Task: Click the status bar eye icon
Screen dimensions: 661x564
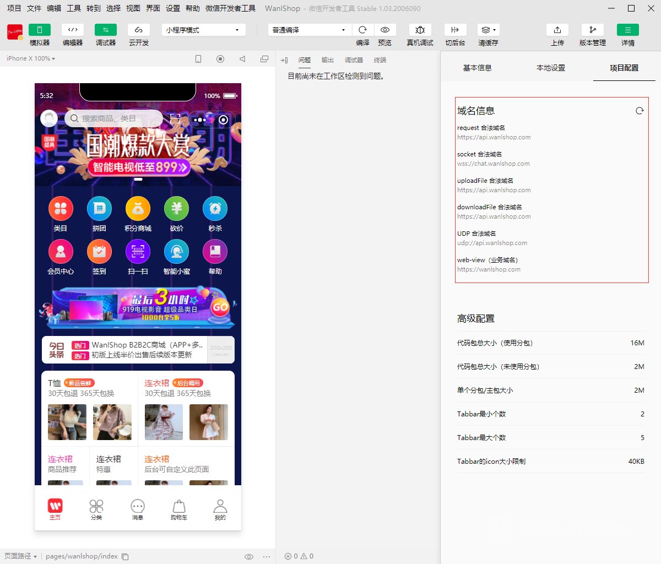Action: point(249,557)
